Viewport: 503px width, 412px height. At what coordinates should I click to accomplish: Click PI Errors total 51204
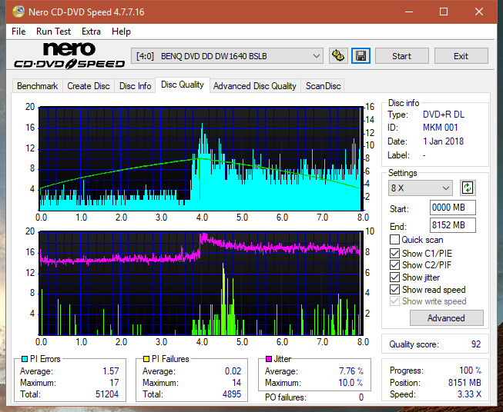pos(107,394)
